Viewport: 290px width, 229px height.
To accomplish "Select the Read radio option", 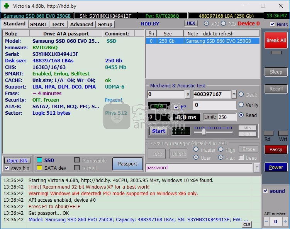I will pyautogui.click(x=241, y=115).
